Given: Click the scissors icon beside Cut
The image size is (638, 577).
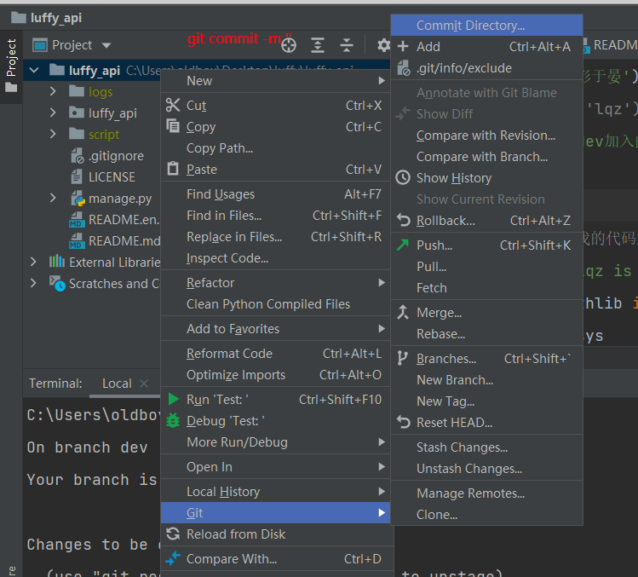Looking at the screenshot, I should coord(173,105).
